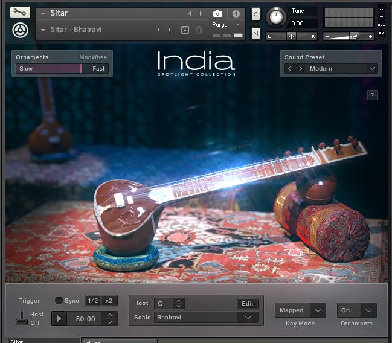Open the instrument info view icon
This screenshot has width=392, height=343.
point(236,14)
